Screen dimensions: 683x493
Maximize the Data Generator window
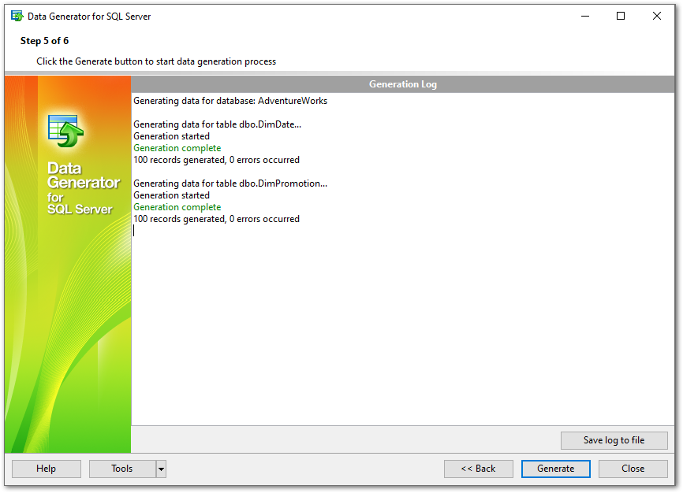(621, 16)
